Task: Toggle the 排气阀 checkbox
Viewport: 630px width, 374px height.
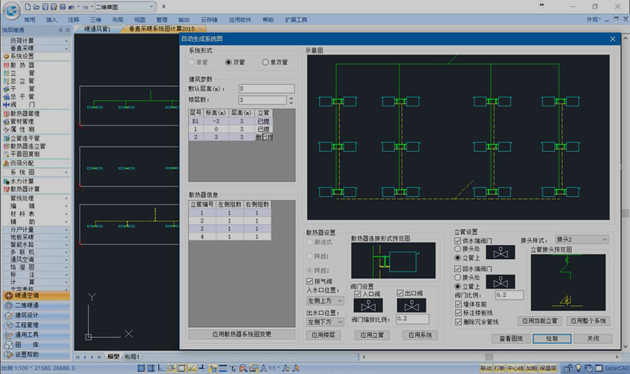Action: (x=311, y=282)
